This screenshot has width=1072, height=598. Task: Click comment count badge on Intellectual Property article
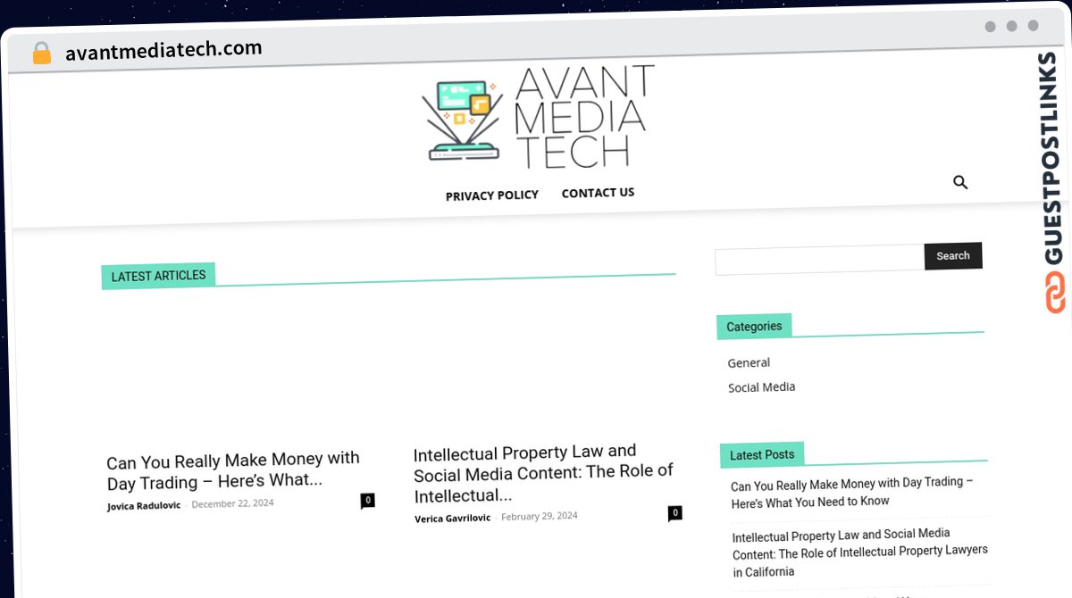click(x=675, y=512)
